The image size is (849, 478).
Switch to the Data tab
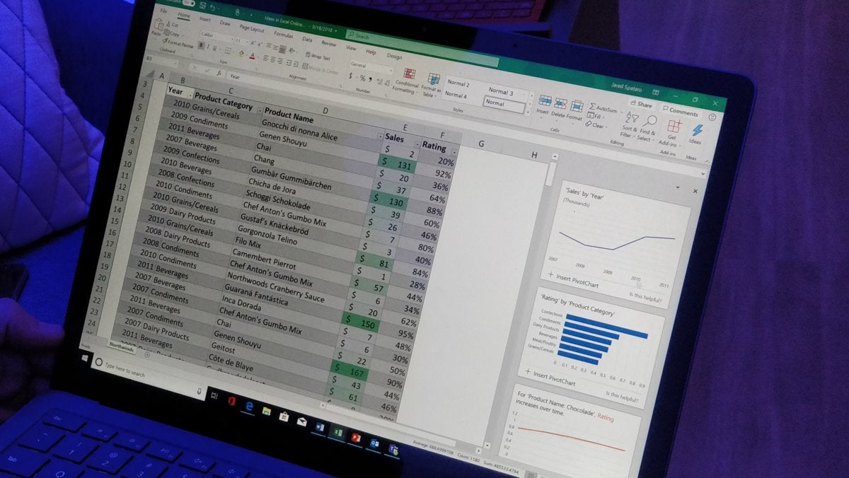[x=307, y=40]
